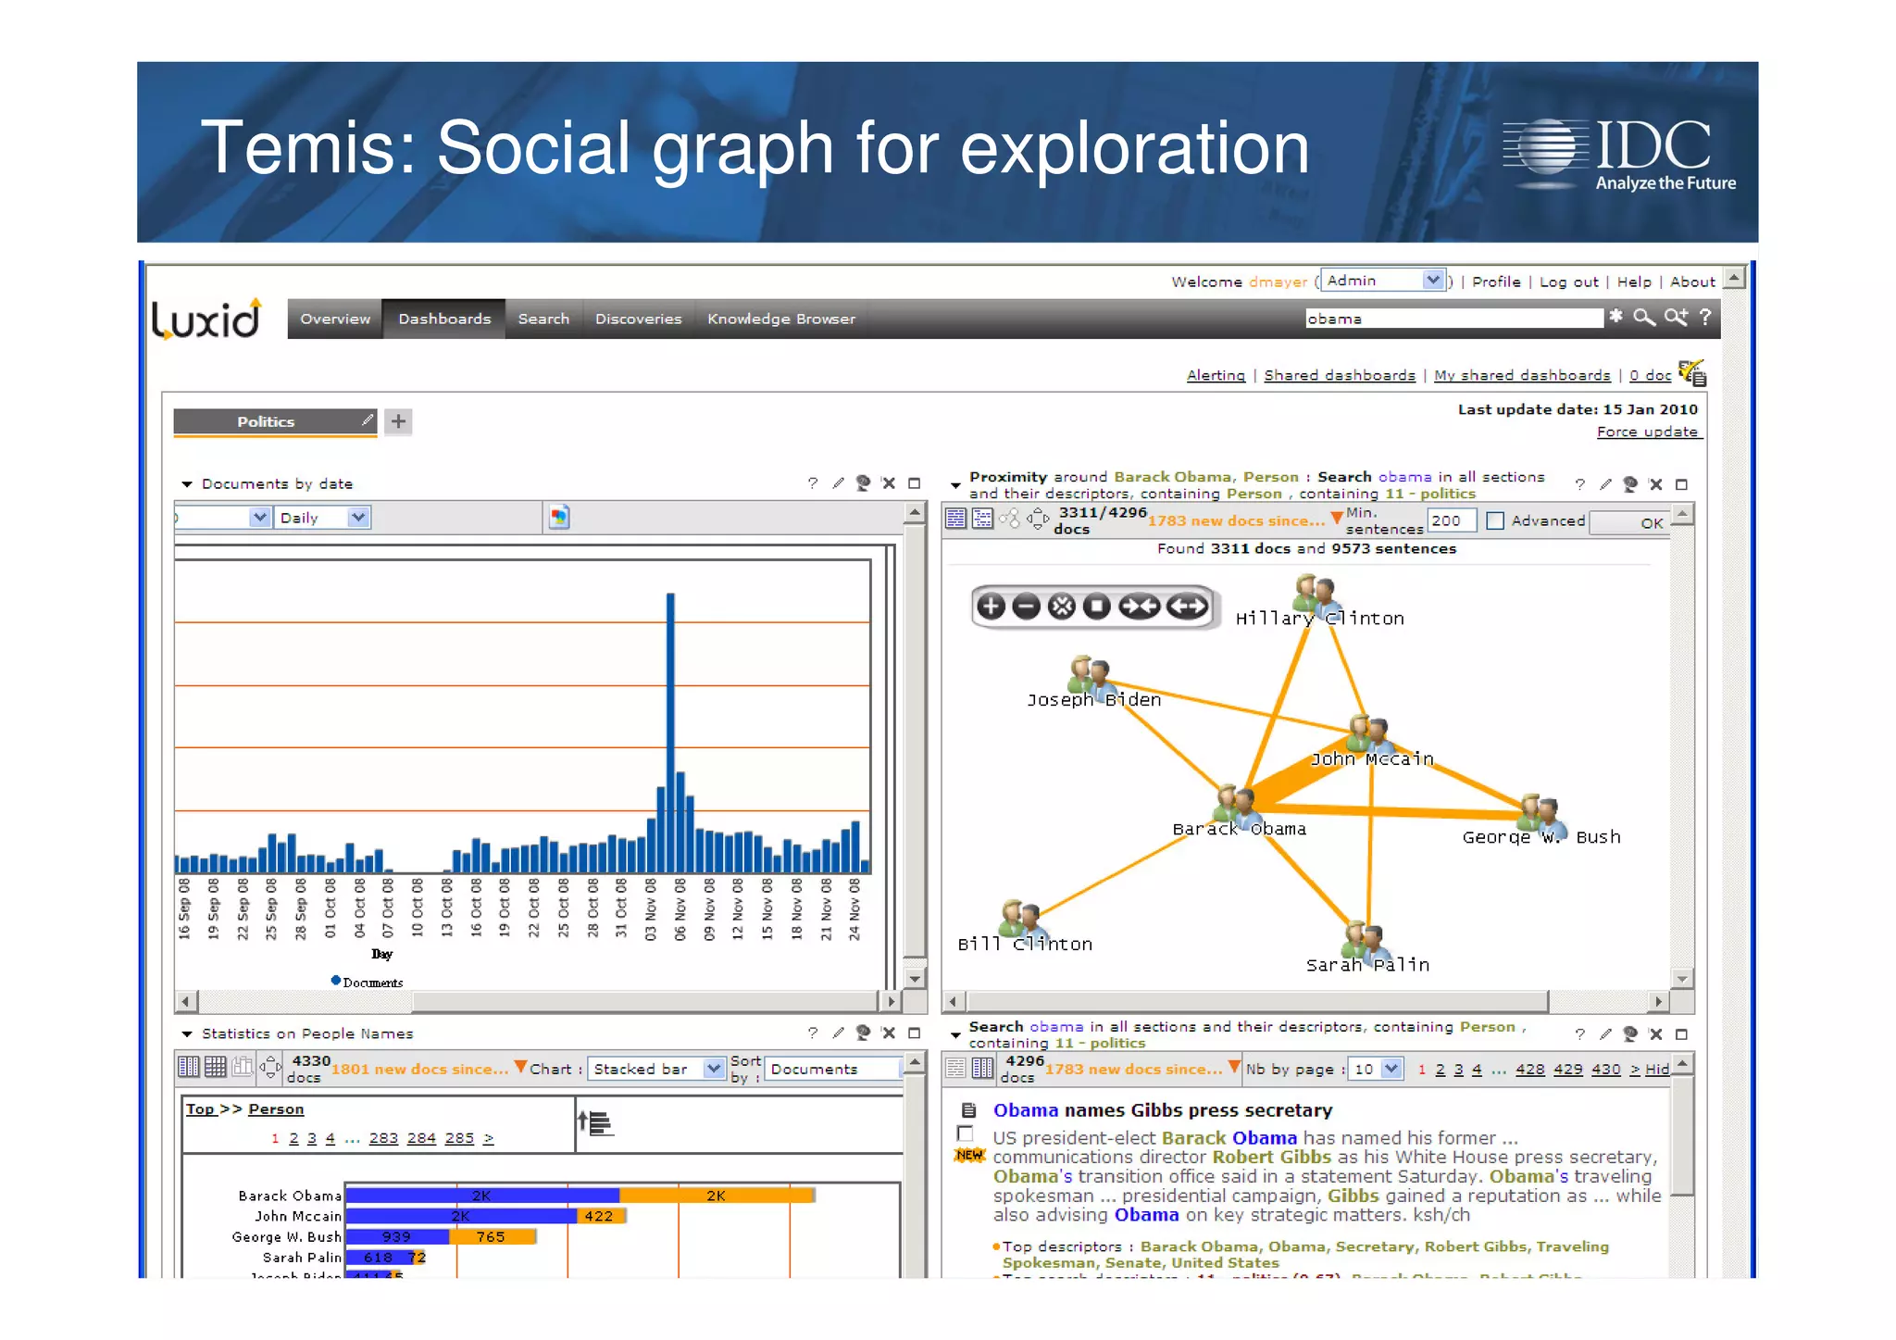Open the Dashboards tab

pos(444,319)
